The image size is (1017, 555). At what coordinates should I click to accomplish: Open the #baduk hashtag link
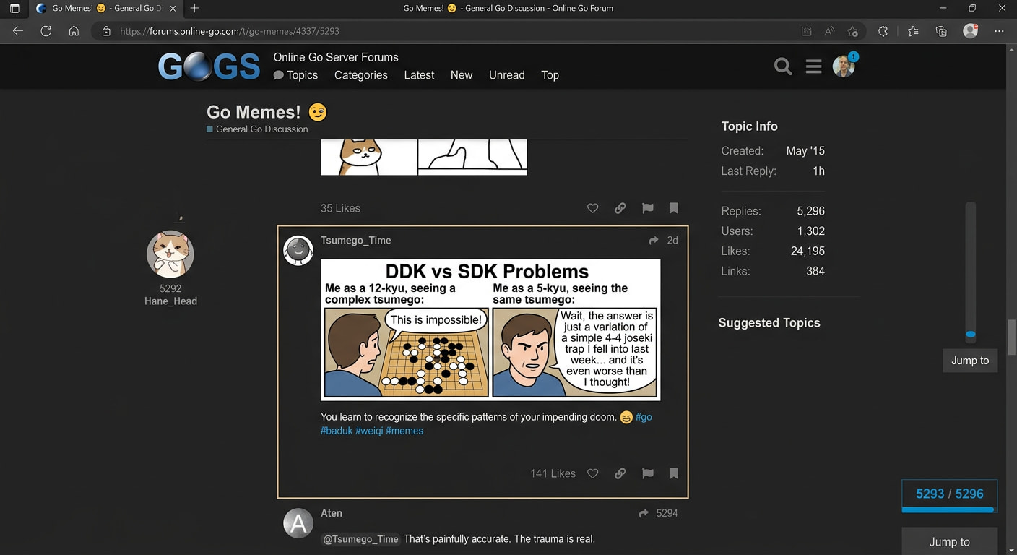click(337, 431)
